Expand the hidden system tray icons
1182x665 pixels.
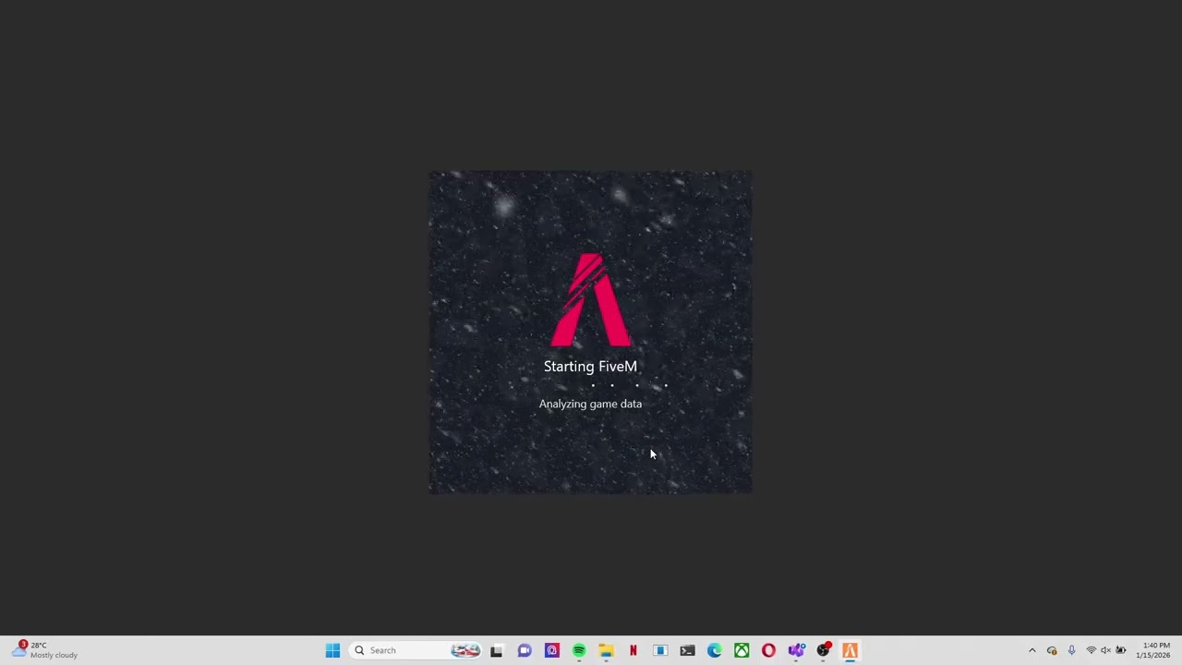pos(1032,650)
